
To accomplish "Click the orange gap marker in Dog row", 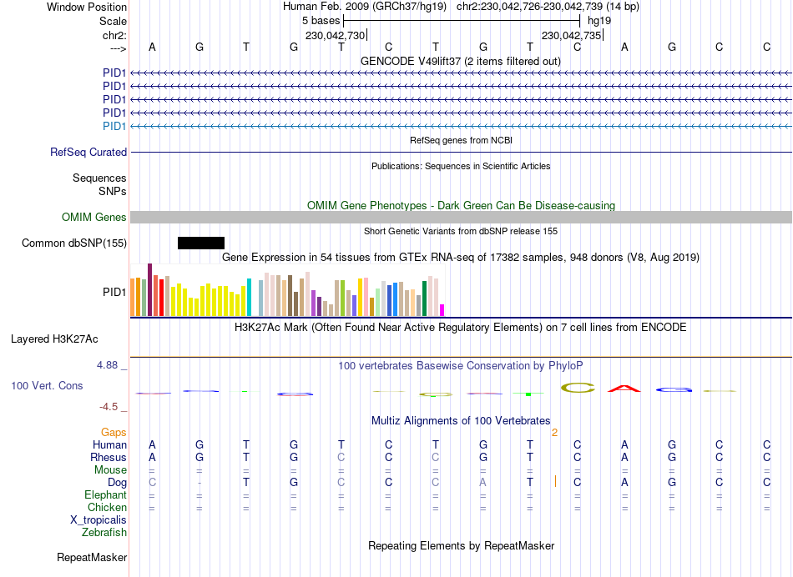I will 555,481.
